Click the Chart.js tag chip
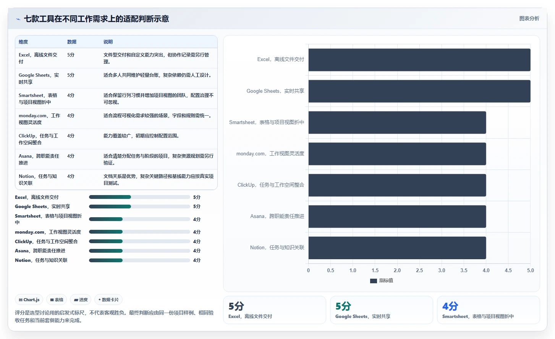 tap(29, 300)
